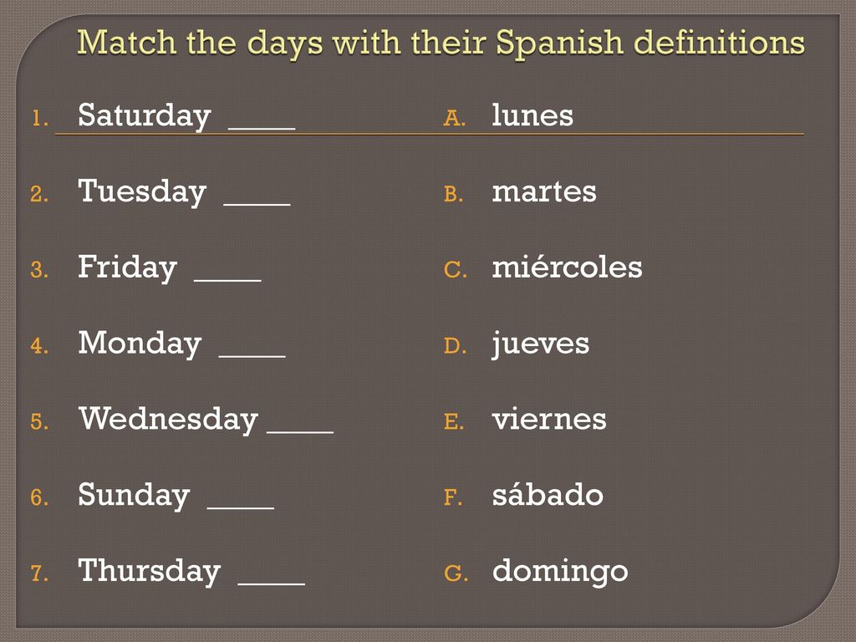Select the answer word jueves
Screen dimensions: 856x642
click(541, 344)
